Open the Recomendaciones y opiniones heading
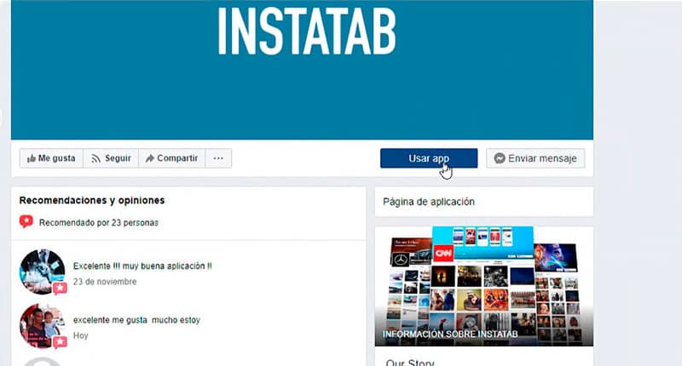 (92, 200)
